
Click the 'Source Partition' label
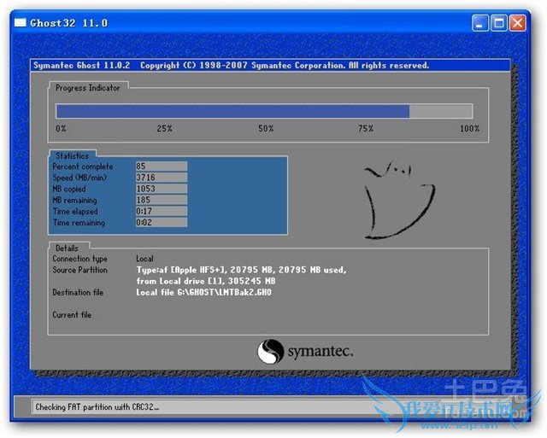coord(79,270)
